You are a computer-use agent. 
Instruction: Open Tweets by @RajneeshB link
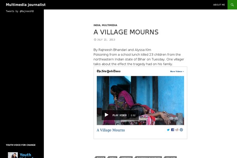point(20,11)
